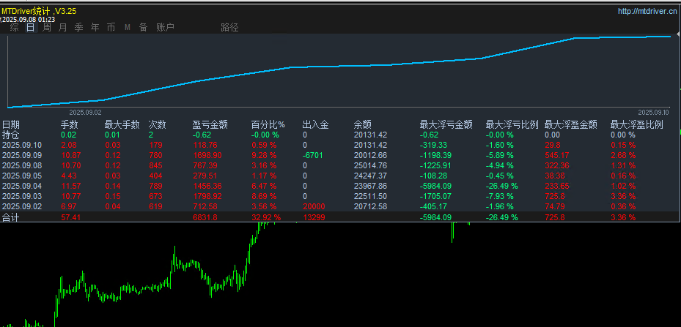Click the 57.41 total lots value
Image resolution: width=681 pixels, height=327 pixels.
click(71, 217)
